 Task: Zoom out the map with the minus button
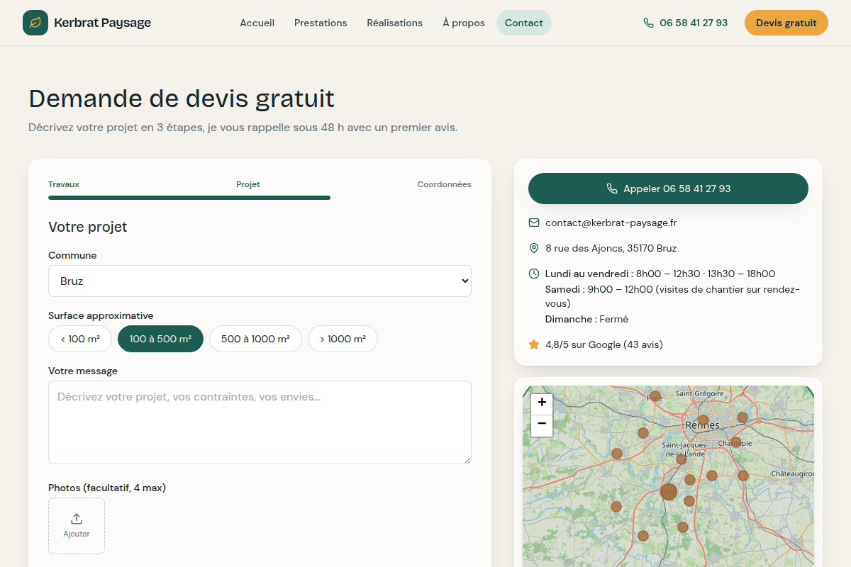point(542,425)
